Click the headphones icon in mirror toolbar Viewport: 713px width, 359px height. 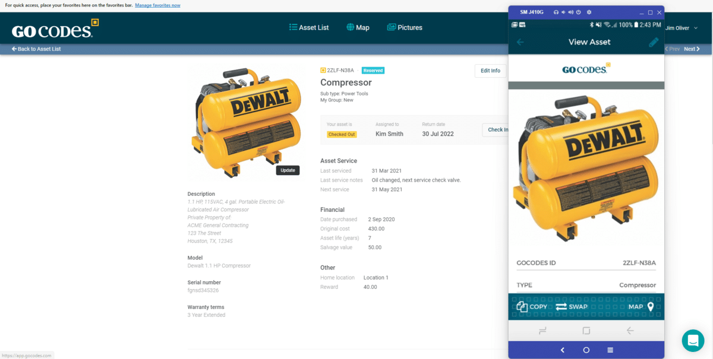click(x=556, y=12)
